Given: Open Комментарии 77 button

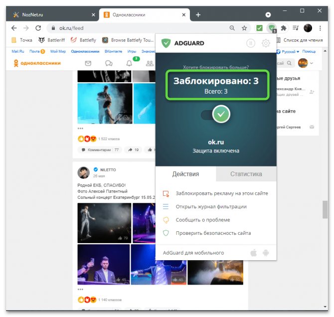Looking at the screenshot, I should coord(100,150).
